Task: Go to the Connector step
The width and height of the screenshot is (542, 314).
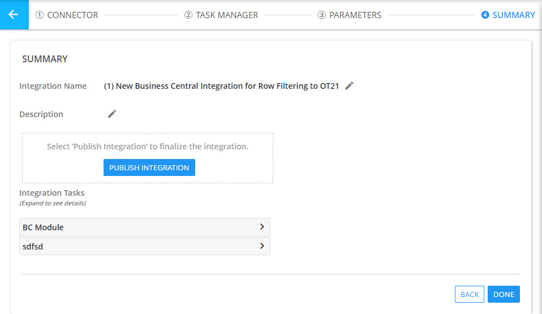Action: (72, 15)
